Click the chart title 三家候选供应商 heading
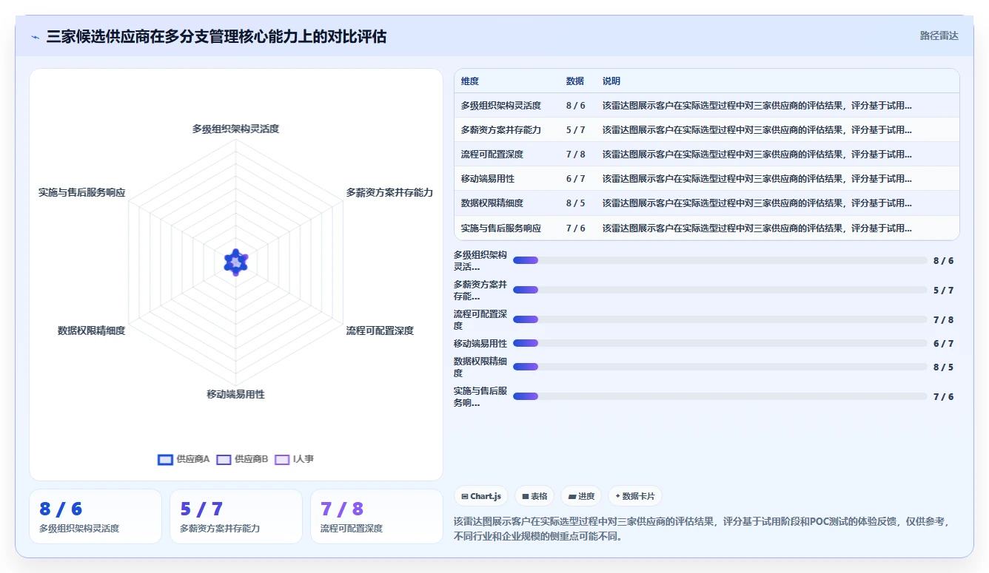Image resolution: width=989 pixels, height=573 pixels. 216,36
